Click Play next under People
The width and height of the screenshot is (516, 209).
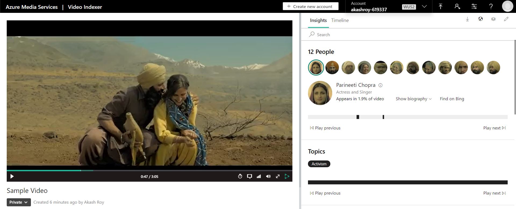[494, 128]
